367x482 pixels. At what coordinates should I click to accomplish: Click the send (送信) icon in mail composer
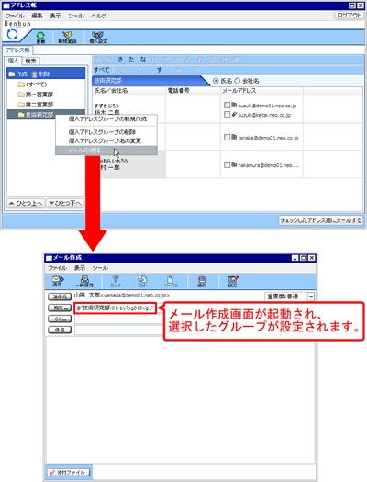tap(58, 281)
